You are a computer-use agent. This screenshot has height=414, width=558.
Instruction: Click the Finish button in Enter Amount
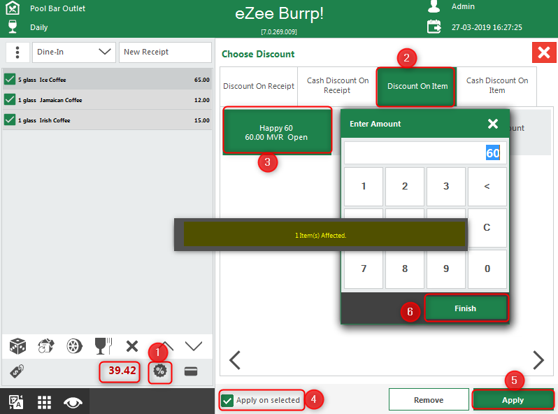point(466,308)
